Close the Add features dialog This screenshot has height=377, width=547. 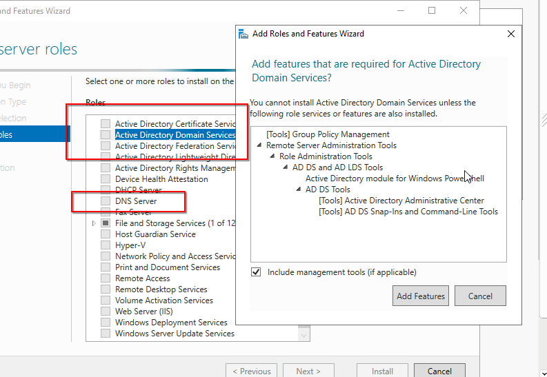[x=510, y=34]
